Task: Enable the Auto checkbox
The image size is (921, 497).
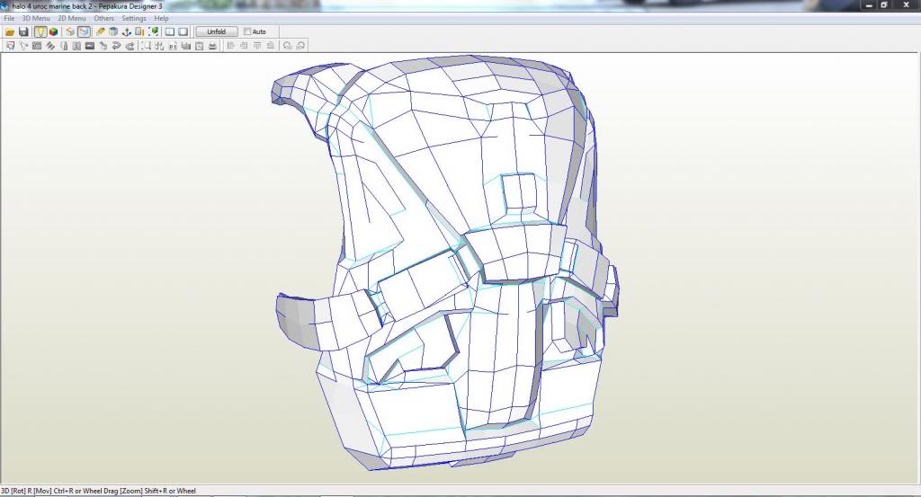Action: [x=247, y=31]
